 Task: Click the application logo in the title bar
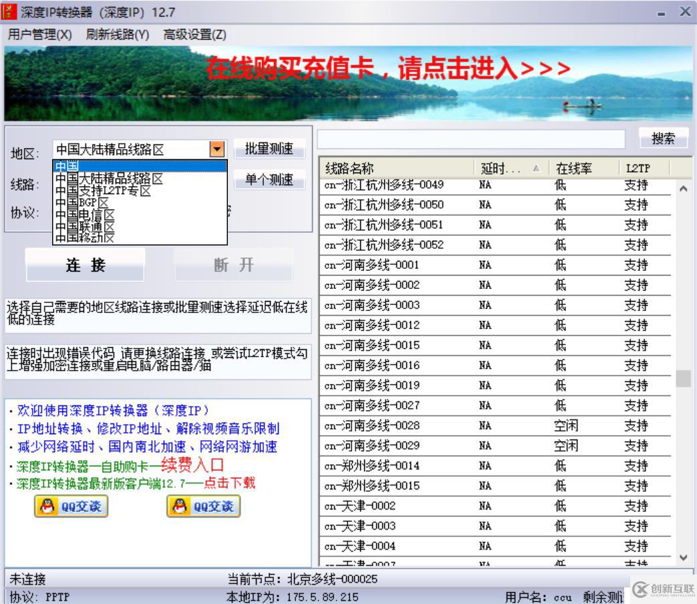pyautogui.click(x=11, y=11)
